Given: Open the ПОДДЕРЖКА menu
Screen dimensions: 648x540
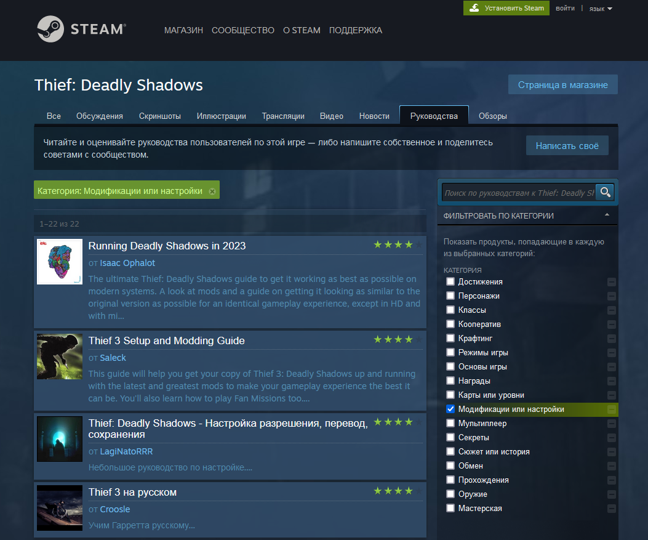Looking at the screenshot, I should [356, 30].
